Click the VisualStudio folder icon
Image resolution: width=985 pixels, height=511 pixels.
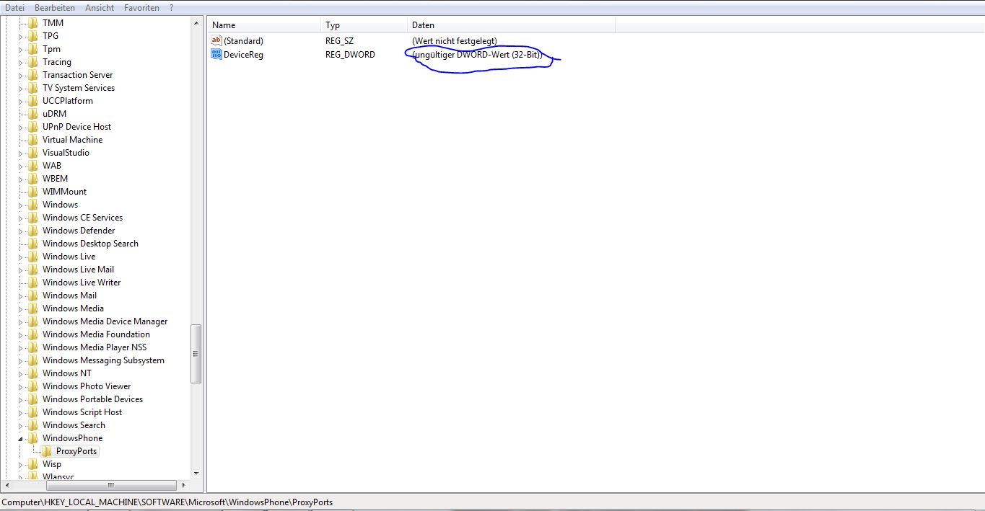pyautogui.click(x=33, y=153)
